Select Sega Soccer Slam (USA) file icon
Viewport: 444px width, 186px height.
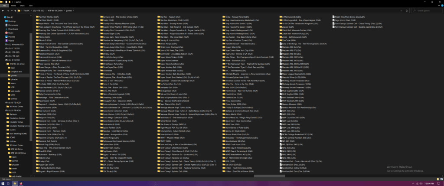333,20
